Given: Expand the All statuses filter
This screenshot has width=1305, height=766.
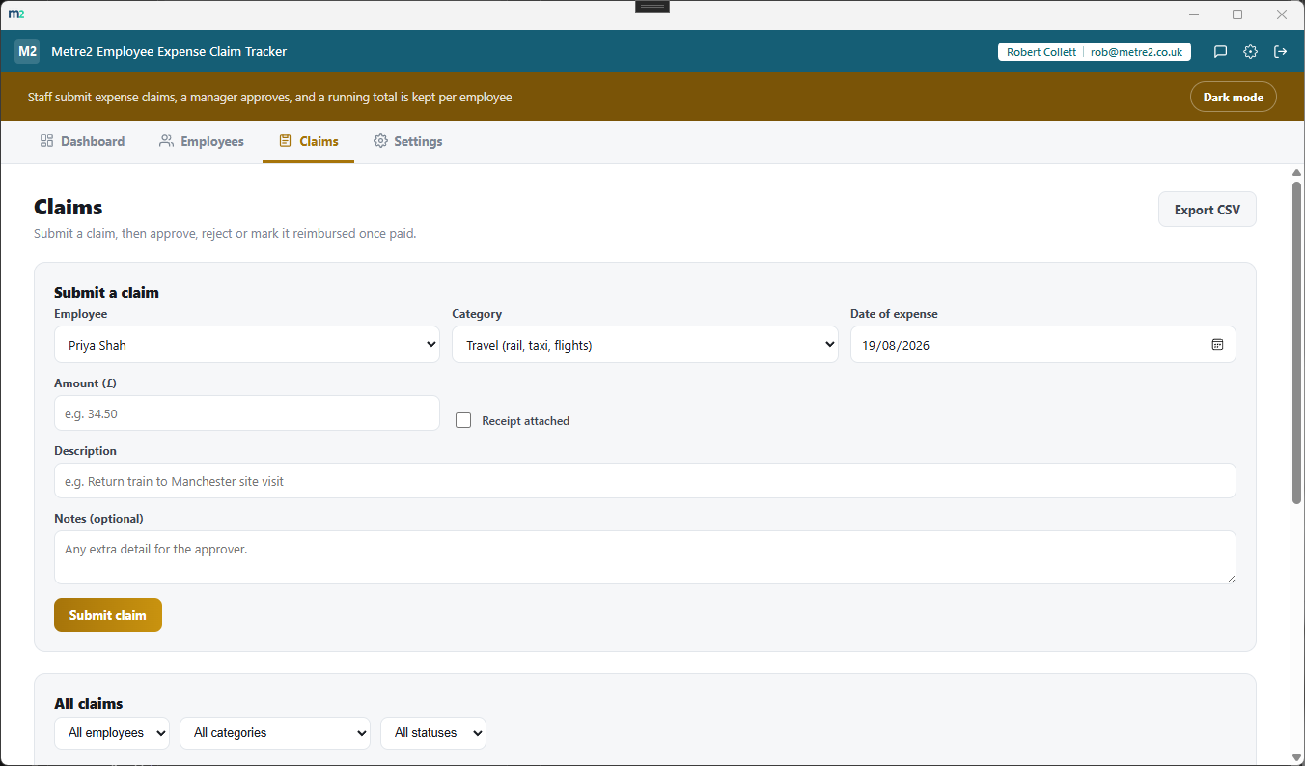Looking at the screenshot, I should [x=433, y=733].
